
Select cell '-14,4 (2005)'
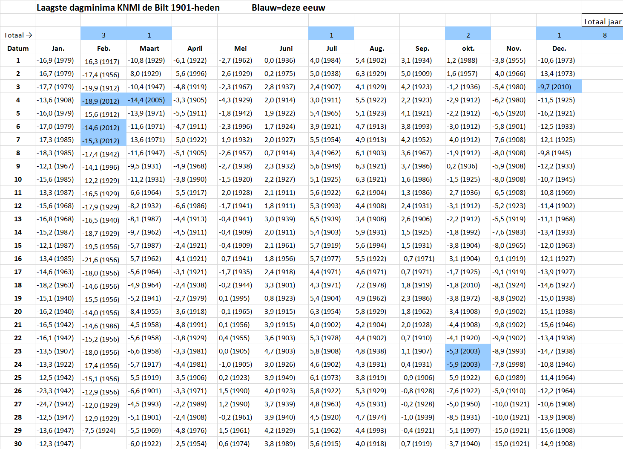tap(149, 100)
